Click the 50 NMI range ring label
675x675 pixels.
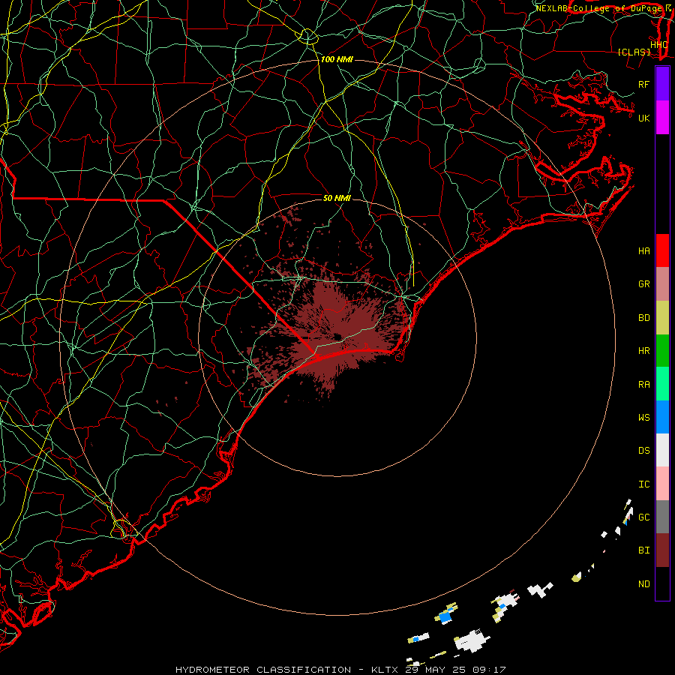337,198
